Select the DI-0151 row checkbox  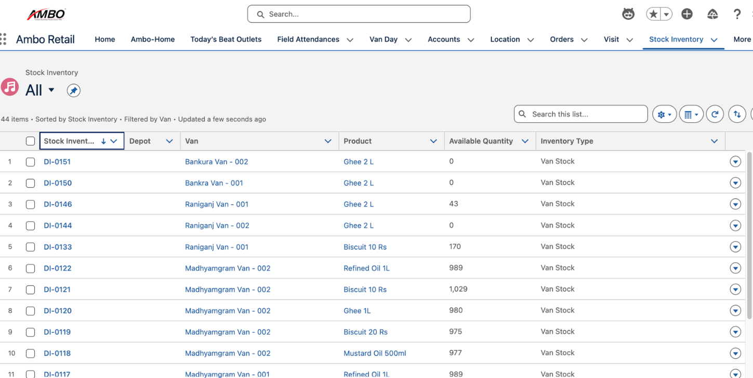pyautogui.click(x=30, y=162)
